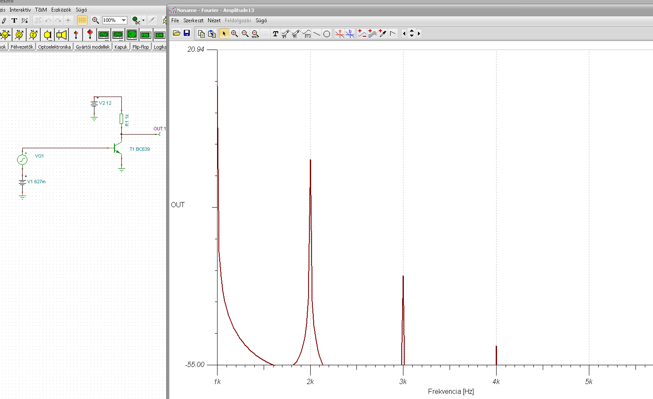Switch to the Félvezetők component tab

pos(22,47)
